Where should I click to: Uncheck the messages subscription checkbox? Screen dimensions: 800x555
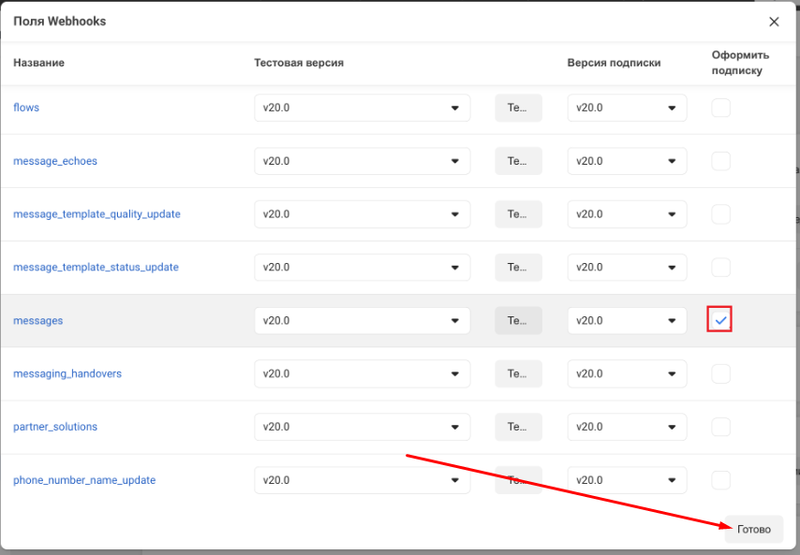click(x=720, y=320)
